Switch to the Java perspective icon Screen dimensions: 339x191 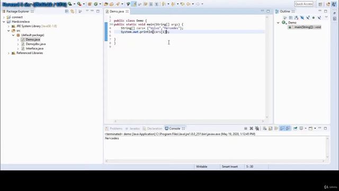334,4
